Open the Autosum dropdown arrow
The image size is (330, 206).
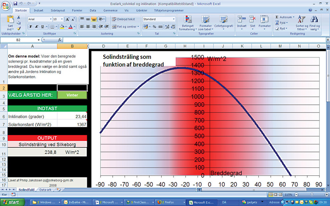294,17
